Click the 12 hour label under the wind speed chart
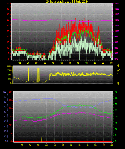 tap(61, 63)
